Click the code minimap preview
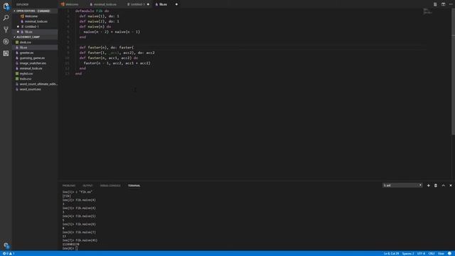This screenshot has height=256, width=455. 427,11
